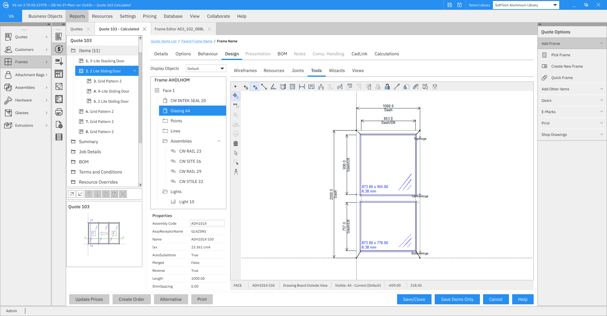Click the sliding door panels sidebar icon
The width and height of the screenshot is (607, 316).
(59, 74)
